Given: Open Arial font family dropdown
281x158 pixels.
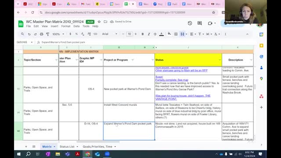Looking at the screenshot, I should [x=109, y=34].
